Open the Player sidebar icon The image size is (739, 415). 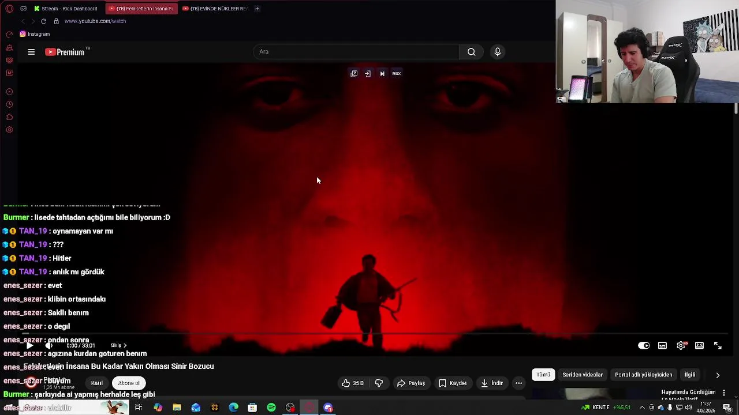pos(9,92)
